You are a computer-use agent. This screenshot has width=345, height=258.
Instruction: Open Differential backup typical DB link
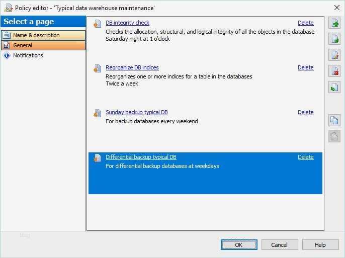(141, 157)
